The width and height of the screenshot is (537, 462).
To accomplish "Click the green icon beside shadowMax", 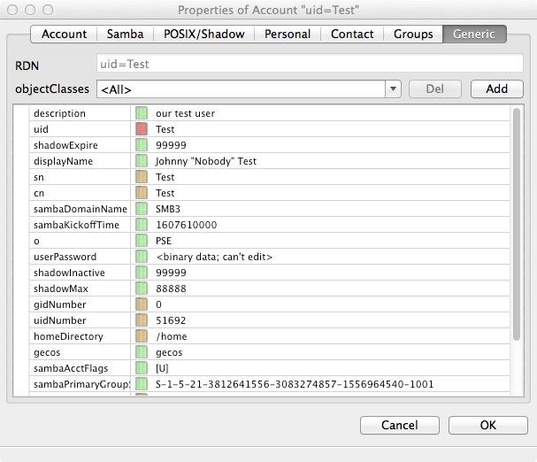I will coord(142,289).
